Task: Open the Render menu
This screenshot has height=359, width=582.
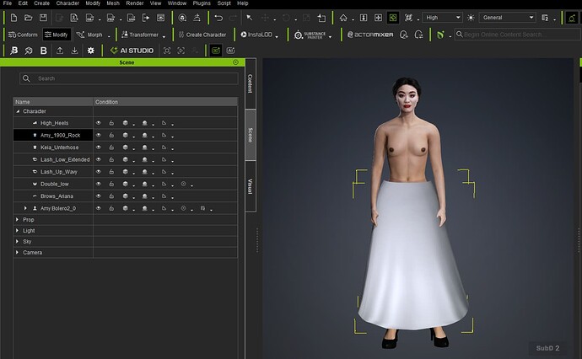Action: tap(135, 3)
